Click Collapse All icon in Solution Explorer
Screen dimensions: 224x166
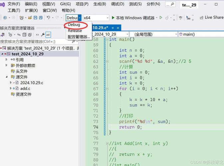pyautogui.click(x=24, y=35)
